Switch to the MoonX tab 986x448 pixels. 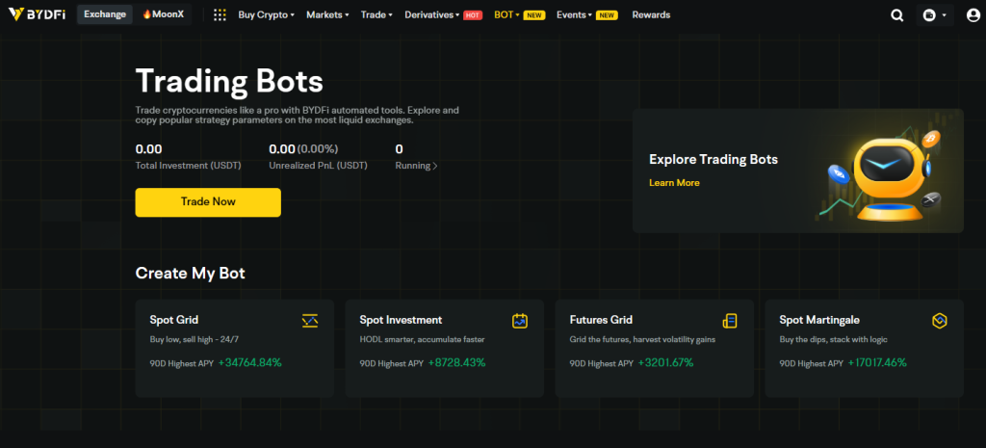[163, 14]
